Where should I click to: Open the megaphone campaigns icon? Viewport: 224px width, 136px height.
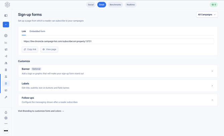pos(6,49)
